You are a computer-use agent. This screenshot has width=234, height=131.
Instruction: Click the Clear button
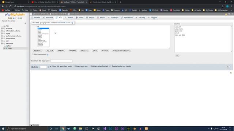(x=95, y=51)
